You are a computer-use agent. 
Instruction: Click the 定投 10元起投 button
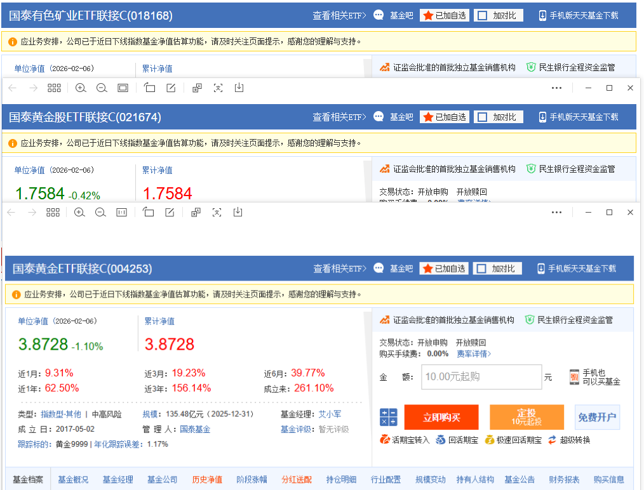pos(527,417)
